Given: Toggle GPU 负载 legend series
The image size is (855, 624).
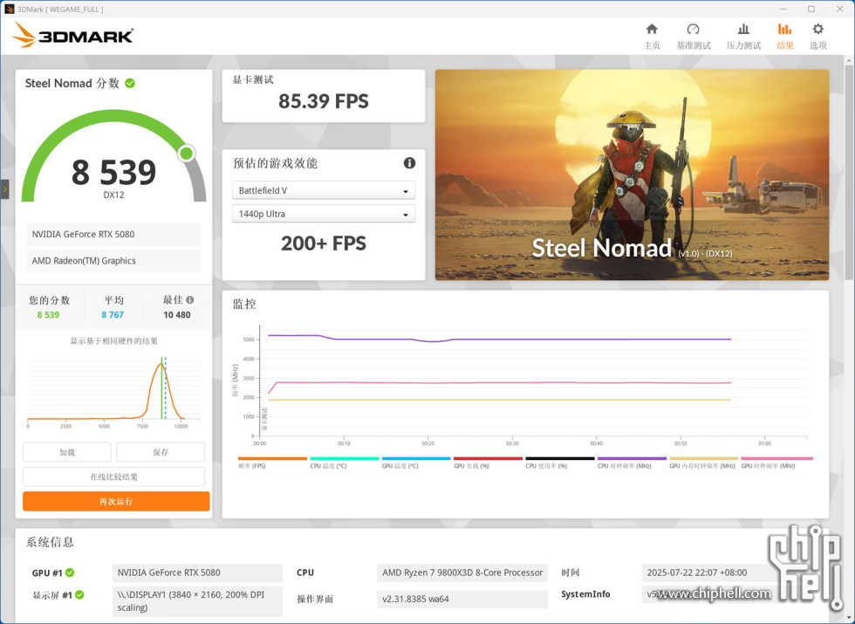Looking at the screenshot, I should pos(488,463).
